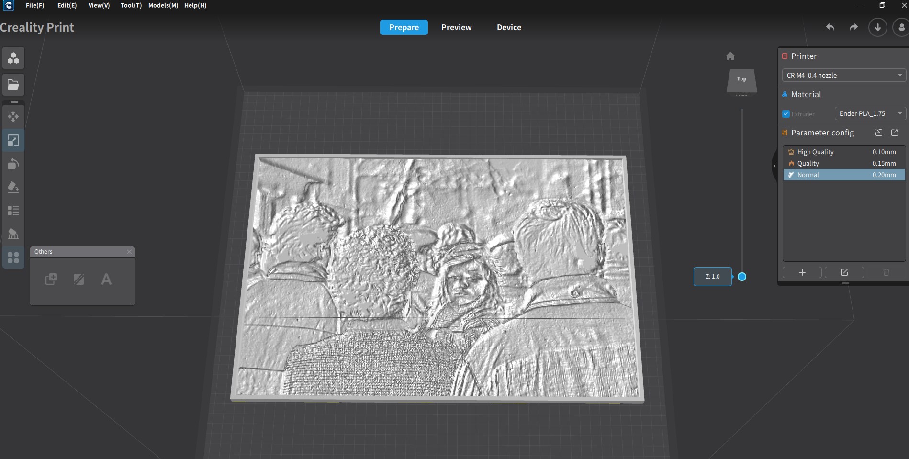This screenshot has width=909, height=459.
Task: Select the Rotate tool
Action: pos(13,164)
